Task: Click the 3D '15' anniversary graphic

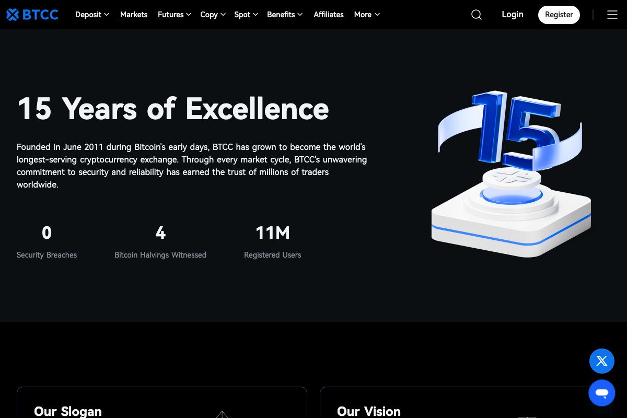Action: (511, 173)
